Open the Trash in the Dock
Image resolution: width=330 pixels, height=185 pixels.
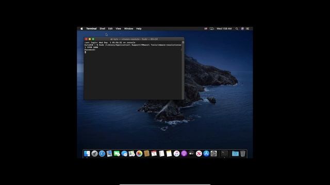point(243,154)
